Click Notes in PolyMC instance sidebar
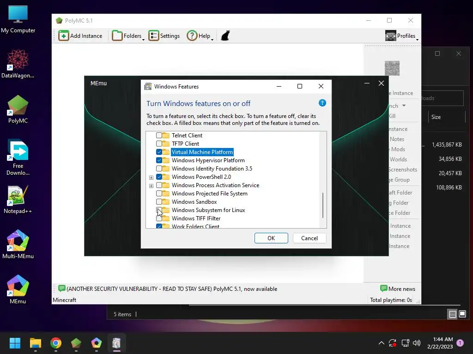The image size is (473, 354). [x=397, y=139]
